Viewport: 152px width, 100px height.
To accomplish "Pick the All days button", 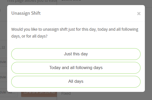I will click(76, 81).
